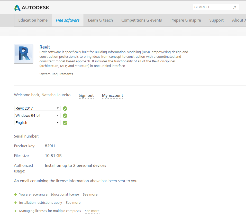Click the Sign out link

click(86, 95)
